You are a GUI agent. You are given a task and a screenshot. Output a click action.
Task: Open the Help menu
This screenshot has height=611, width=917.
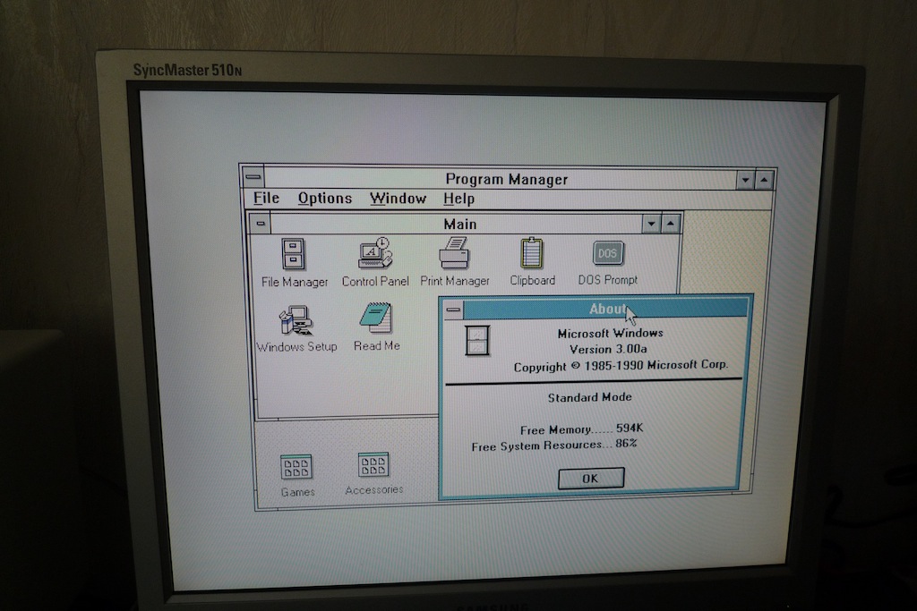458,199
